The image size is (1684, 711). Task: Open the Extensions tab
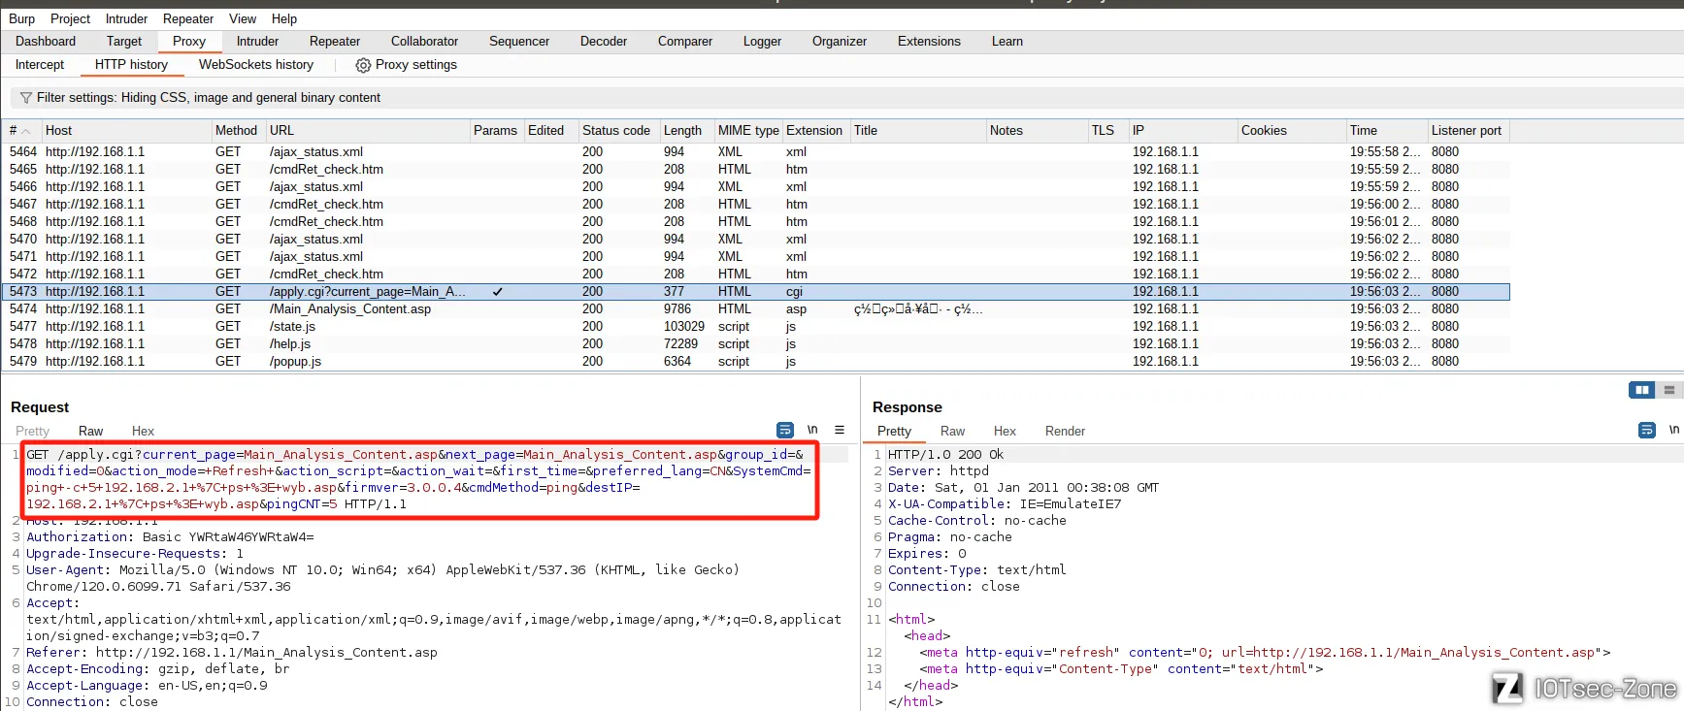(x=929, y=42)
